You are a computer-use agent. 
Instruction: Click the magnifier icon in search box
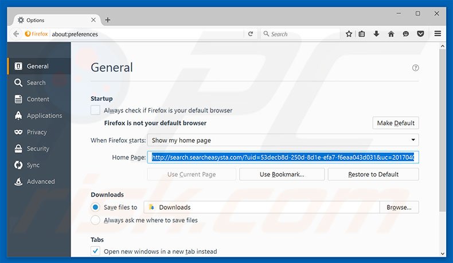click(x=266, y=34)
